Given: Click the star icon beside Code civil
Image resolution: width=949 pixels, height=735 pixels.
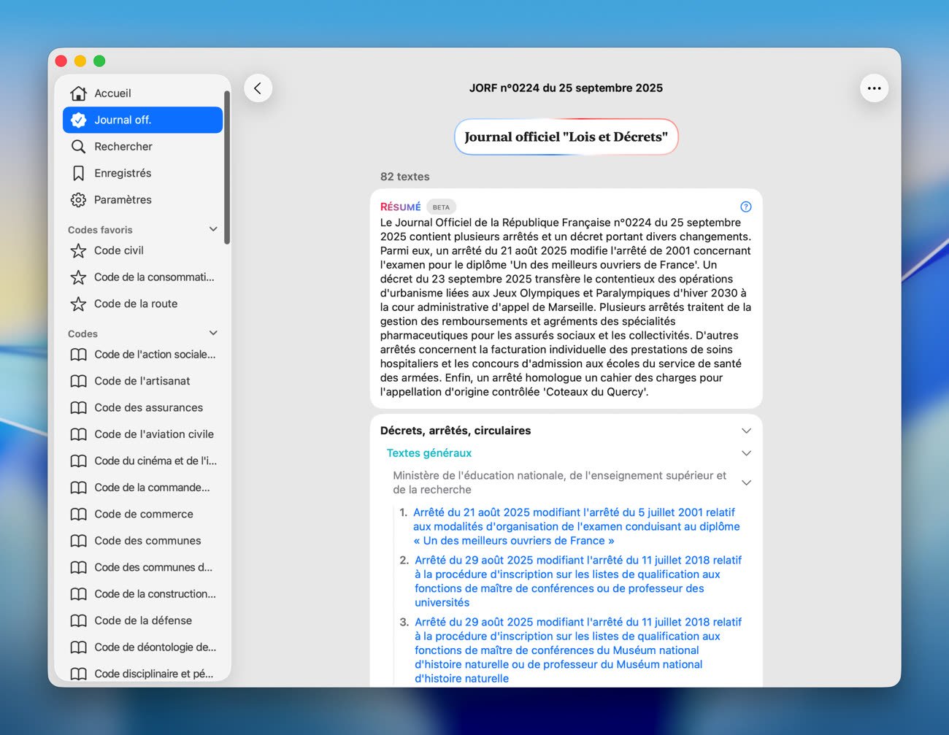Looking at the screenshot, I should [x=78, y=251].
